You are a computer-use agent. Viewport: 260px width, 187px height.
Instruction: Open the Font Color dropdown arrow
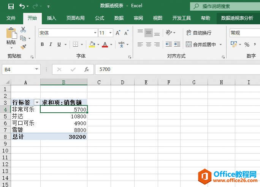coord(111,44)
